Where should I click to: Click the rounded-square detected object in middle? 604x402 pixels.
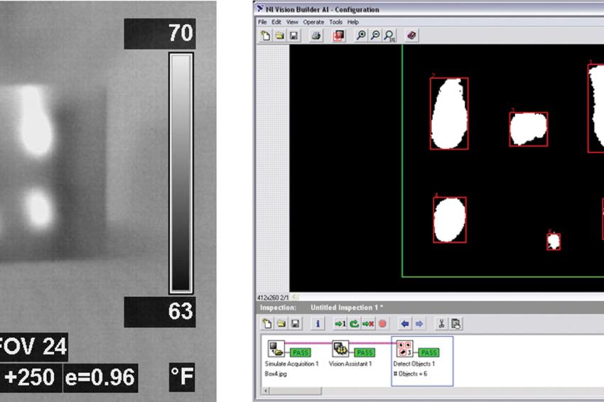(x=529, y=129)
